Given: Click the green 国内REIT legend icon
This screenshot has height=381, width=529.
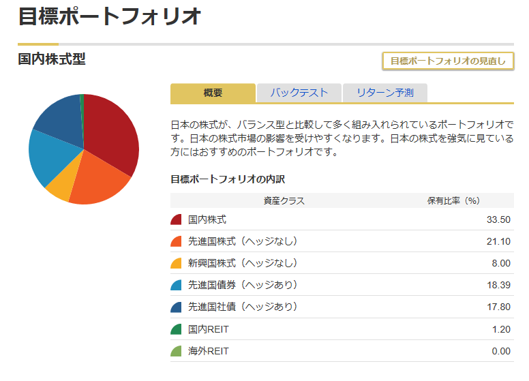Looking at the screenshot, I should point(176,329).
